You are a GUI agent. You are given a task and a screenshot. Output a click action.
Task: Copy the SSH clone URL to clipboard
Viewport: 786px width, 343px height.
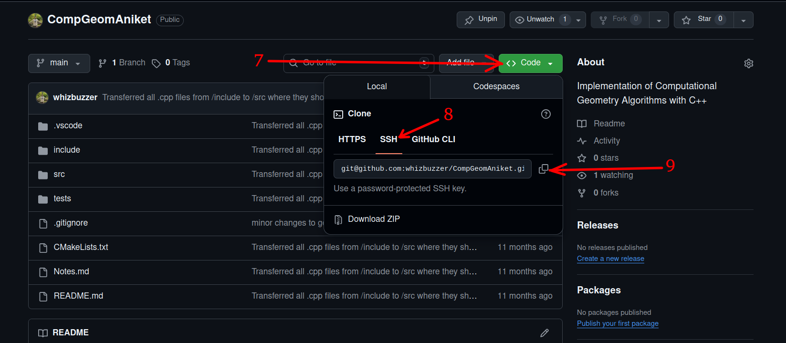543,169
